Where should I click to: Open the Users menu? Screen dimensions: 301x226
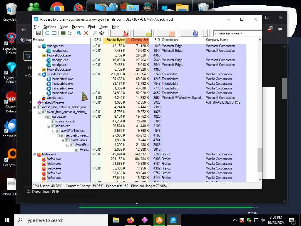click(103, 27)
